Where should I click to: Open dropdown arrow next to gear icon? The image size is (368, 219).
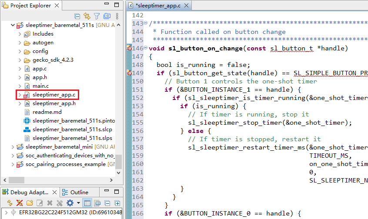click(78, 203)
